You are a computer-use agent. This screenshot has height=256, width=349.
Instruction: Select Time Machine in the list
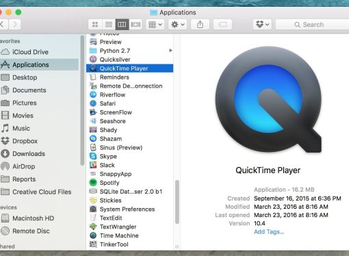(129, 235)
